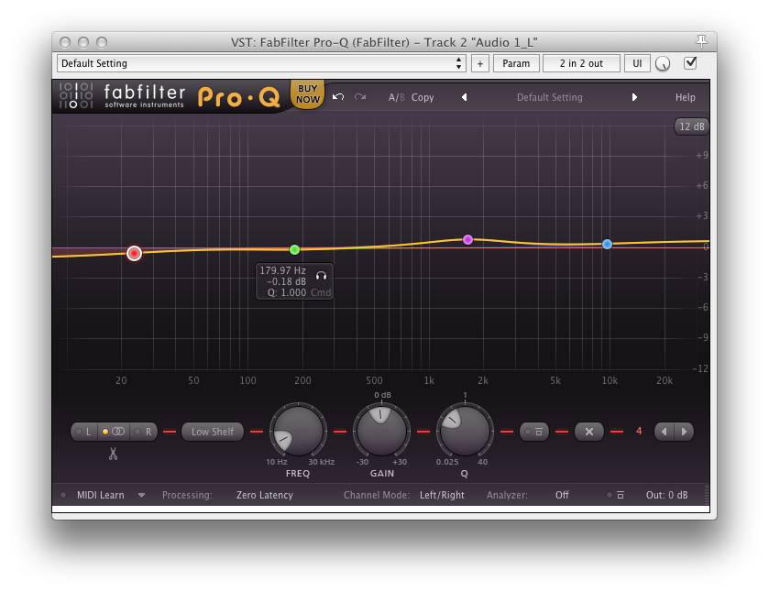
Task: Open the Low Shelf filter shape dropdown
Action: pyautogui.click(x=213, y=432)
